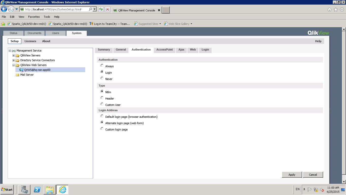Choose the Header type radio button

102,98
